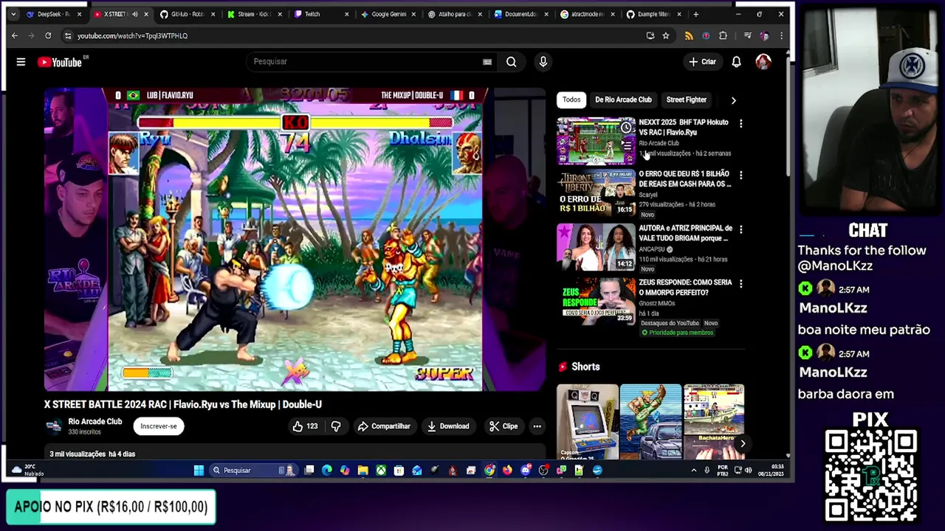
Task: Open options menu for ZEUS RESPONDE video
Action: coord(740,283)
